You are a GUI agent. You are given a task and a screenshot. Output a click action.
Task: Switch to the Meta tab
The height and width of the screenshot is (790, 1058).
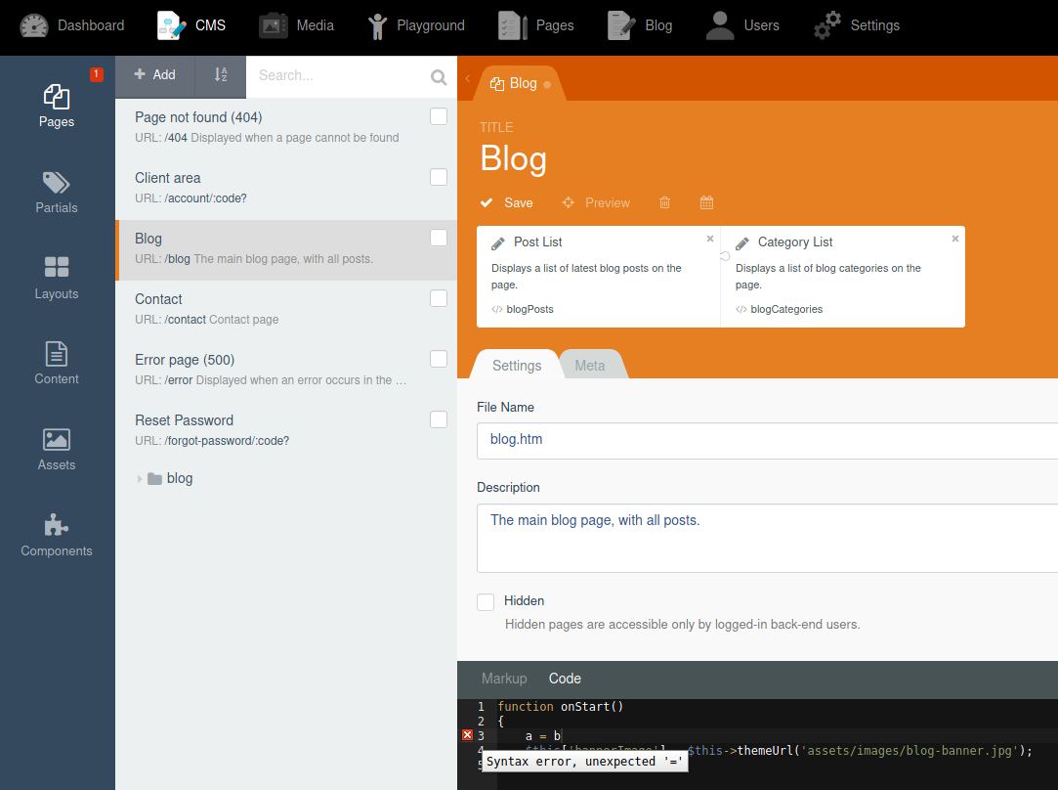coord(590,365)
